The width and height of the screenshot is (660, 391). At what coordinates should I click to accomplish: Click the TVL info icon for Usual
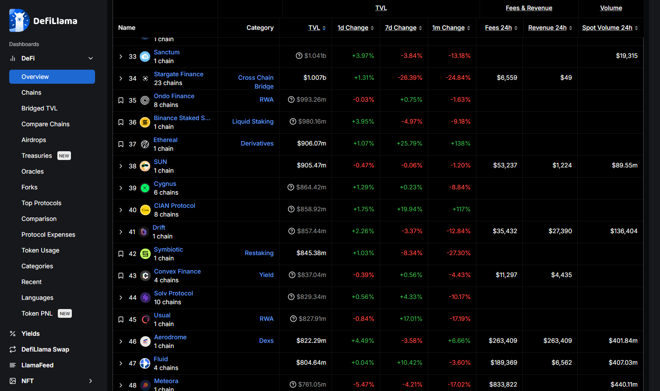click(x=293, y=319)
